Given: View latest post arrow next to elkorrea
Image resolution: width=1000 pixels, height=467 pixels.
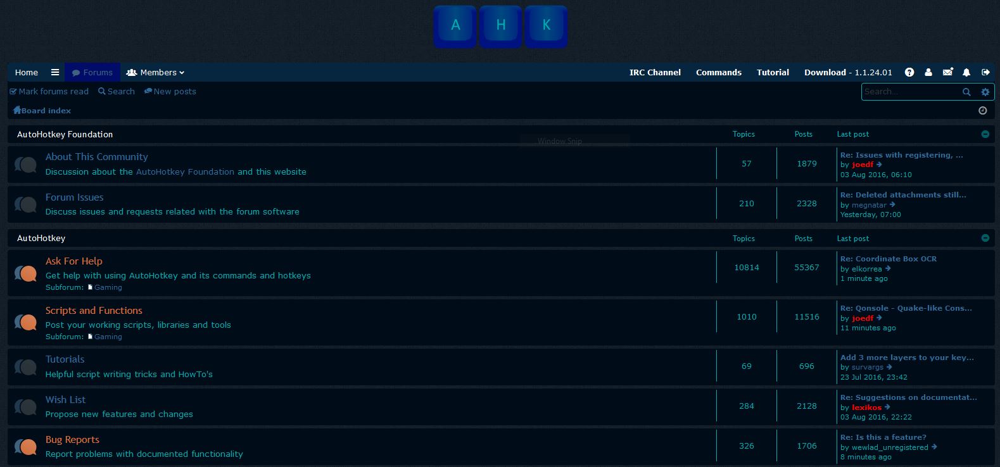Looking at the screenshot, I should tap(887, 268).
